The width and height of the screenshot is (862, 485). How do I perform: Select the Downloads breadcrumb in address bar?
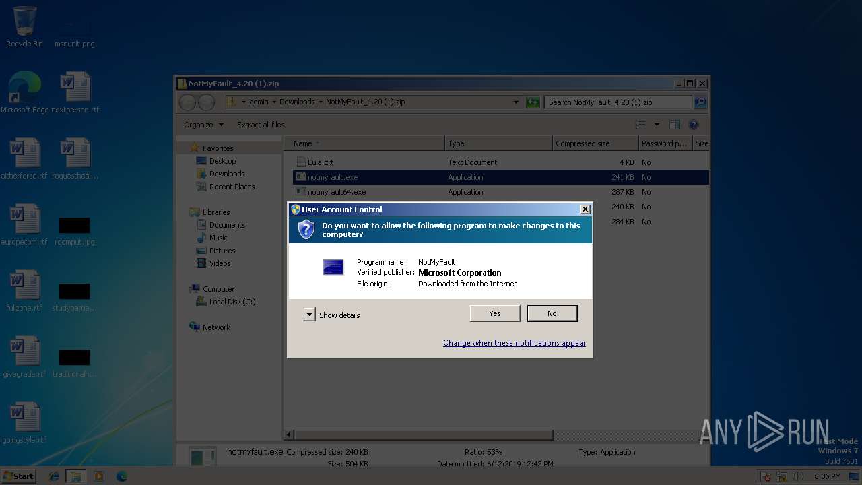(297, 102)
